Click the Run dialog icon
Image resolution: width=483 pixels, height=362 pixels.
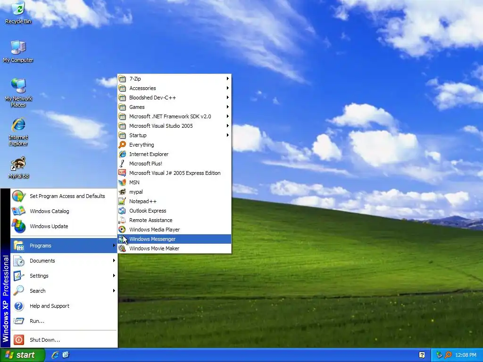click(19, 321)
